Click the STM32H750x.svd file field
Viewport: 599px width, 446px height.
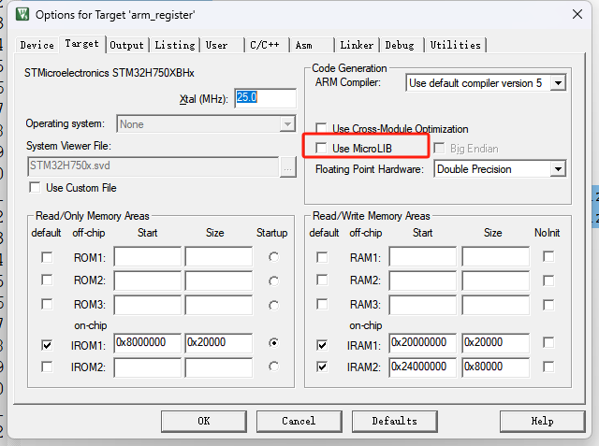(153, 165)
